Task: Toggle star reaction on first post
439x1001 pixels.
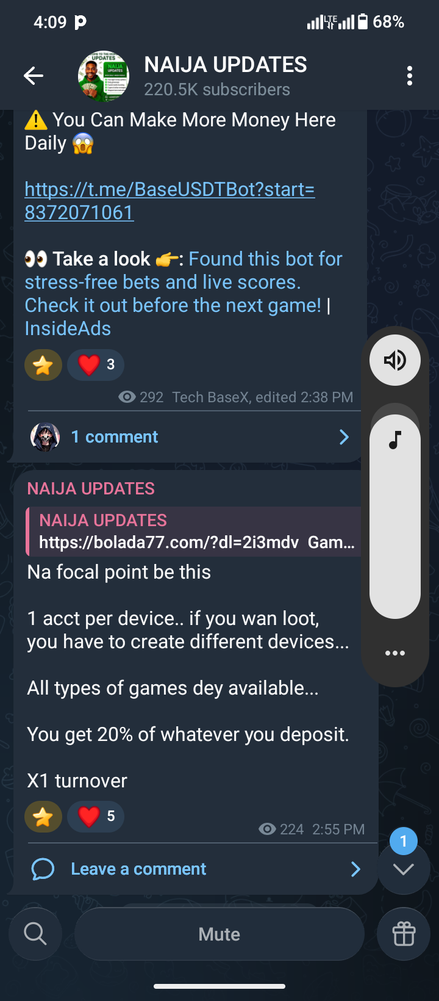Action: pos(43,365)
